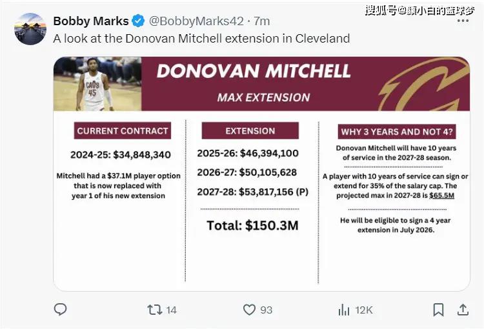This screenshot has height=329, width=484.
Task: Click the EXTENSION header box
Action: click(250, 131)
